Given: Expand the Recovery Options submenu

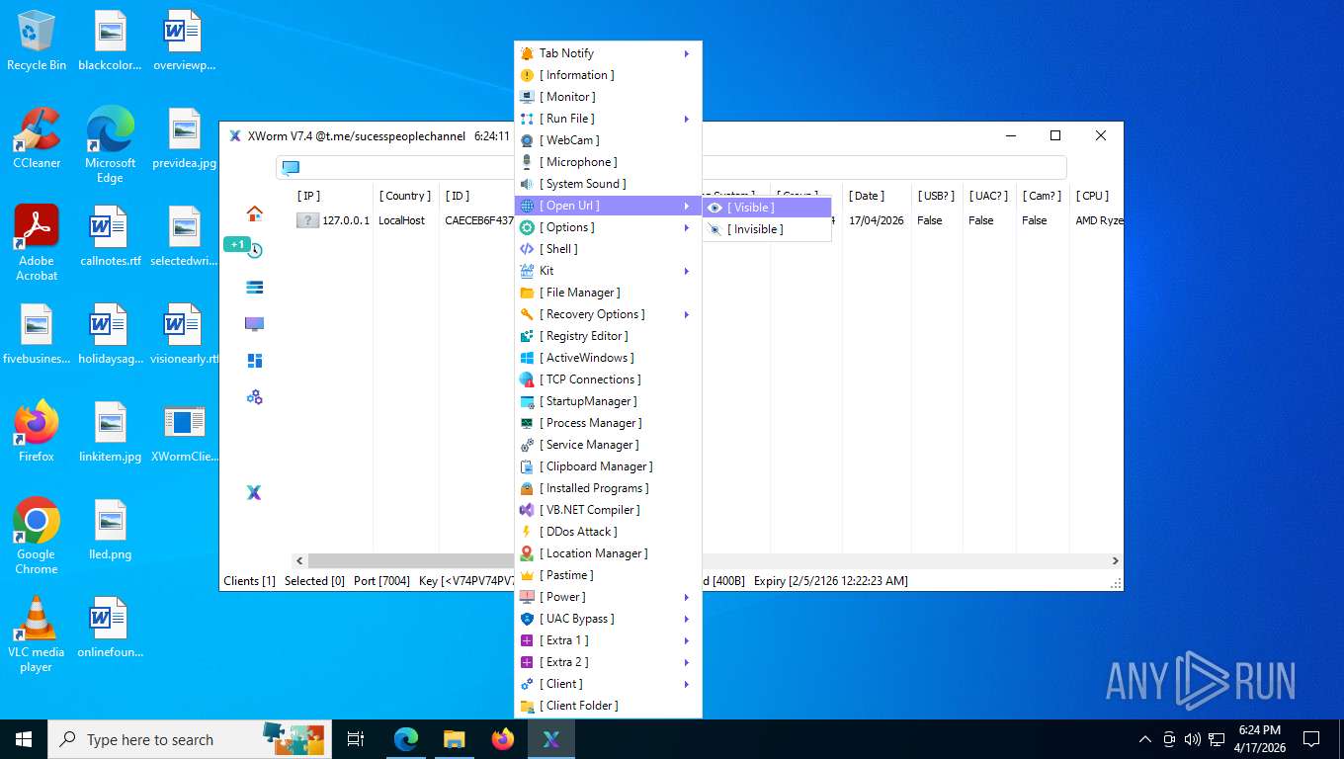Looking at the screenshot, I should click(x=608, y=314).
